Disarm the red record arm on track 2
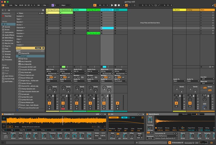 coord(63,109)
